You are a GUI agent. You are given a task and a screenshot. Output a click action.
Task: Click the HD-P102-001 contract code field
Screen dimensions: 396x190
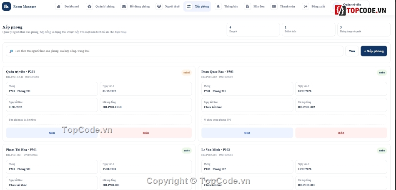[341, 183]
